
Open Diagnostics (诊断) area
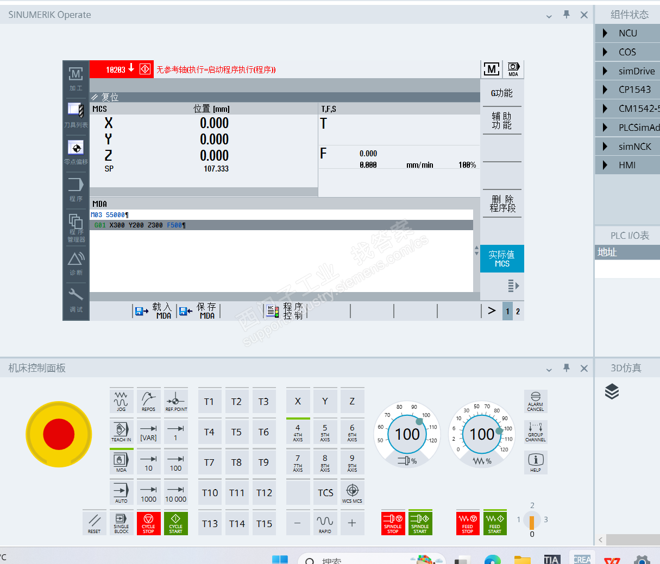click(76, 263)
